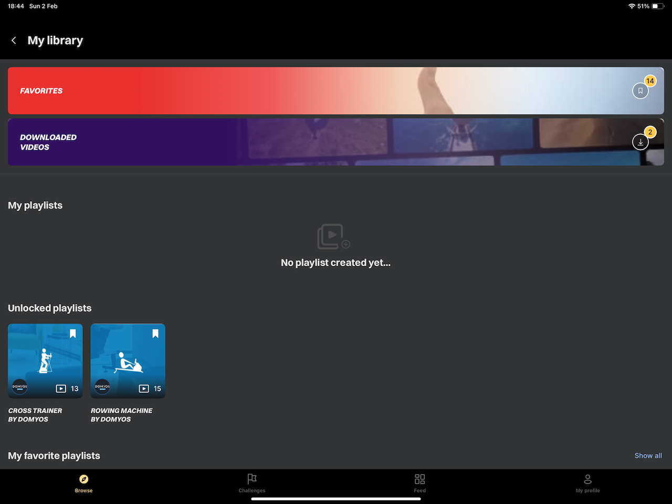
Task: Tap the Domyos logo on Cross Trainer playlist
Action: pos(20,386)
